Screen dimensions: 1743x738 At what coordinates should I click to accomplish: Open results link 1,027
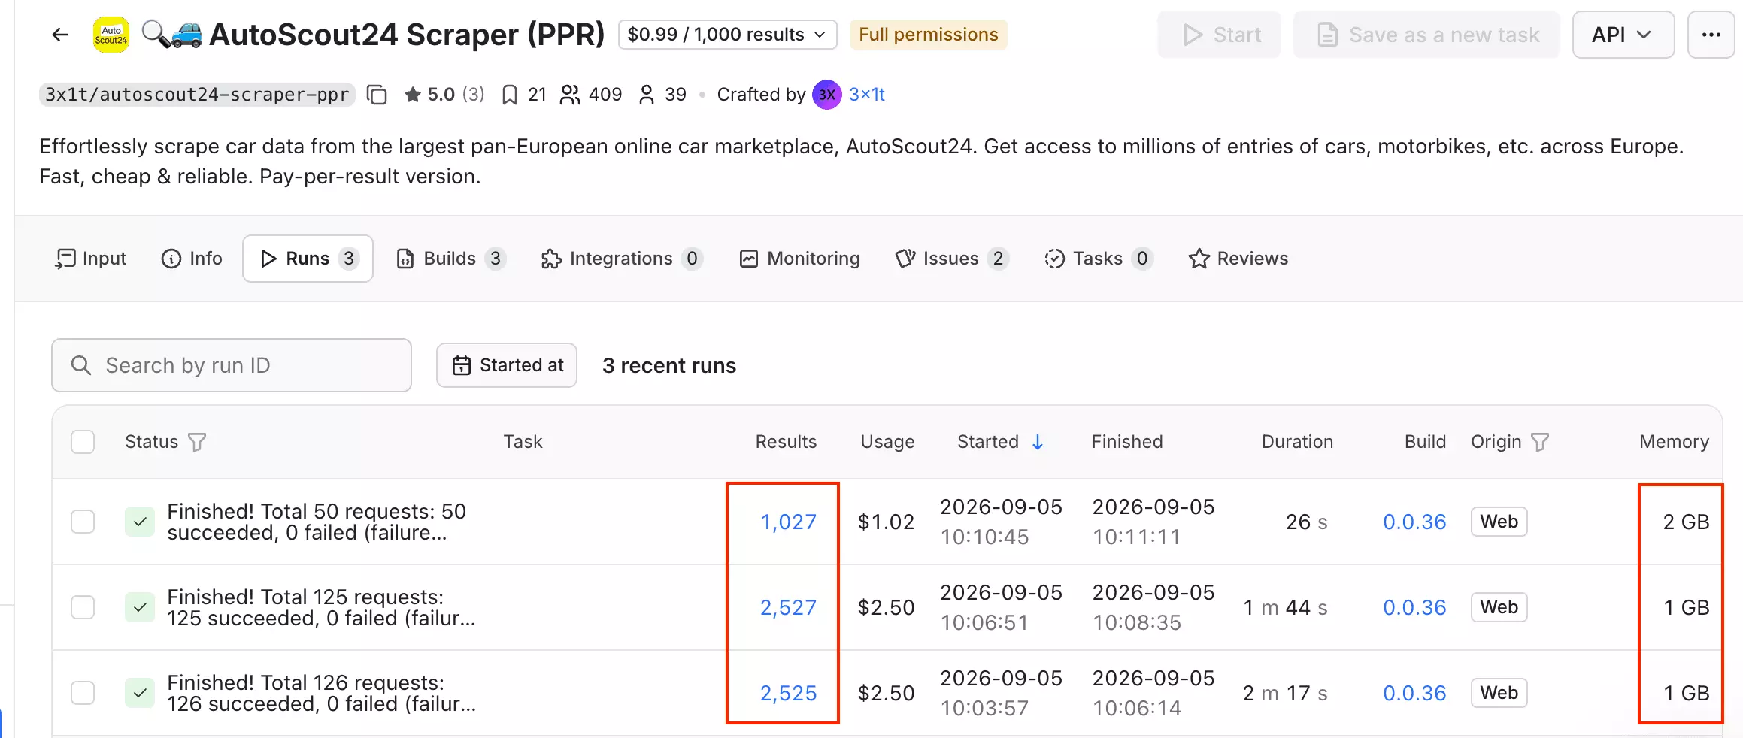click(x=788, y=522)
